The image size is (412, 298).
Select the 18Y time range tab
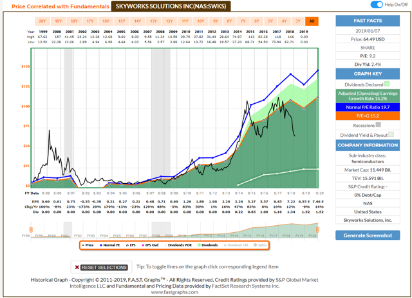point(74,21)
